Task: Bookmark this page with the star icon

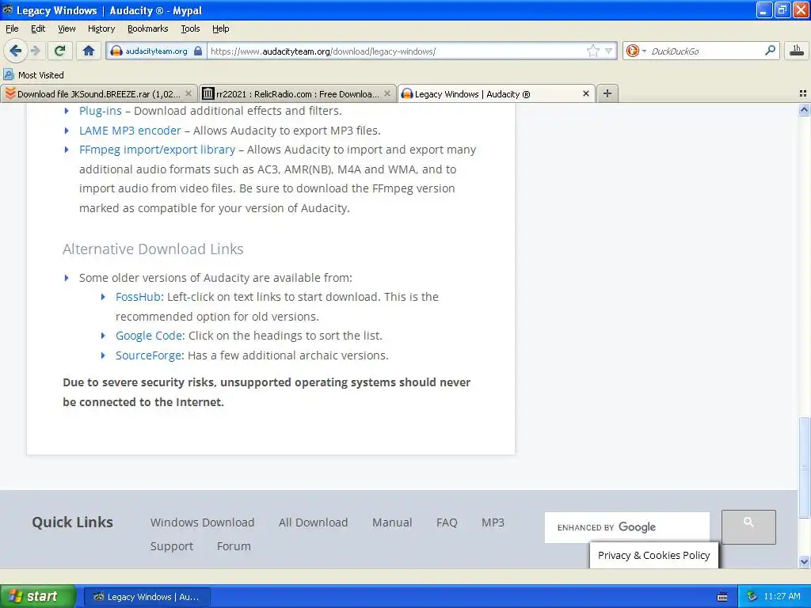Action: (592, 51)
